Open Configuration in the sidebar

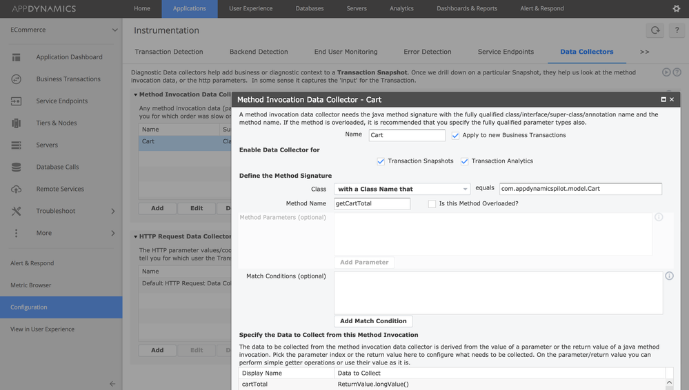(x=61, y=307)
